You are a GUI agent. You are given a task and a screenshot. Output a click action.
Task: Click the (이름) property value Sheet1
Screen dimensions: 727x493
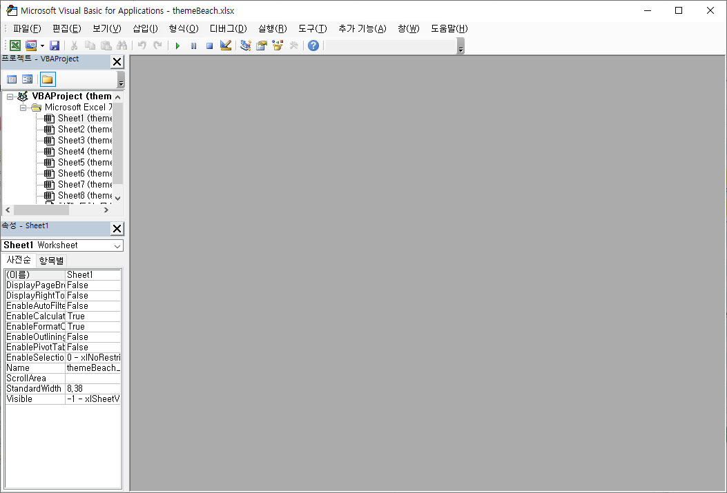93,275
